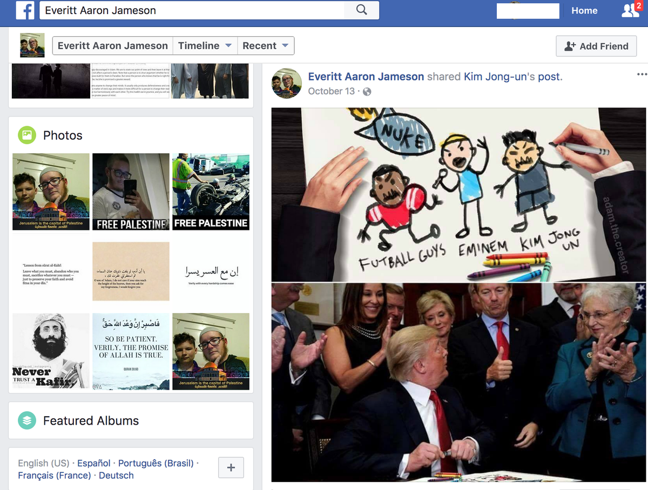This screenshot has width=648, height=490.
Task: Open the Timeline dropdown
Action: [x=205, y=46]
